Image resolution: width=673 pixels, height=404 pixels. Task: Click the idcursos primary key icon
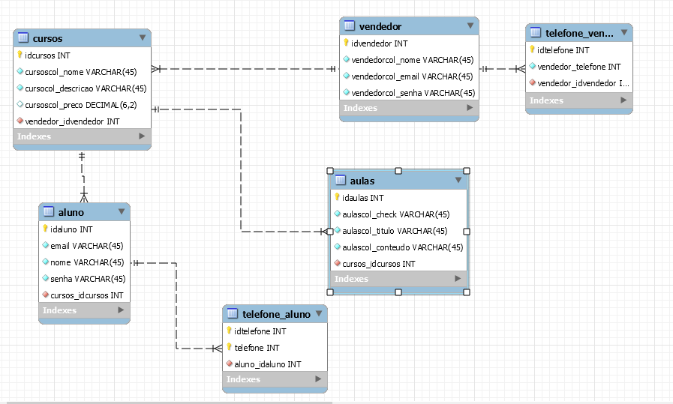point(20,55)
